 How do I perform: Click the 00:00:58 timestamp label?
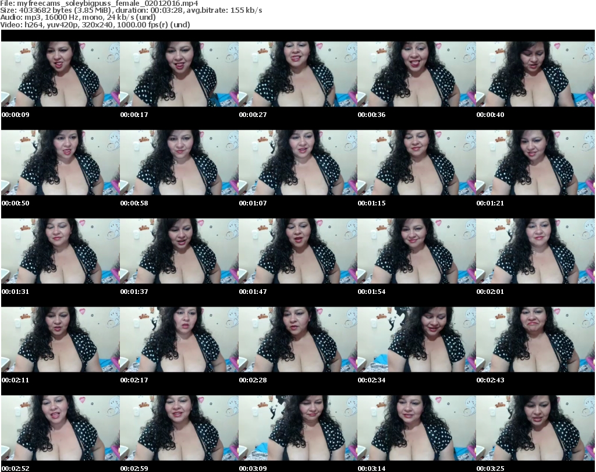click(134, 203)
